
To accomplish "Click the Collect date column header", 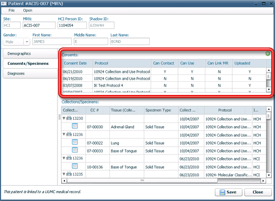I will (x=191, y=110).
